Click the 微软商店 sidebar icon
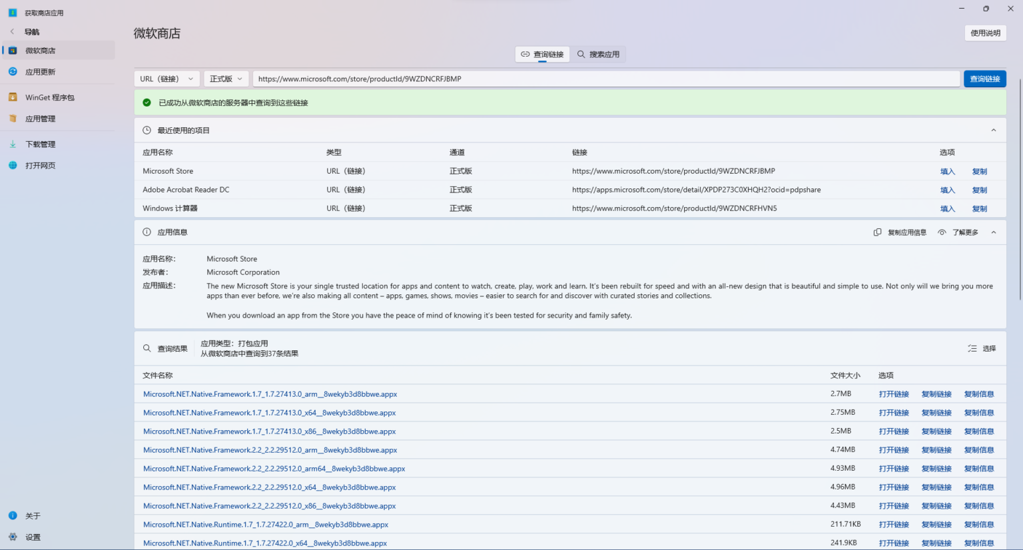 (13, 51)
